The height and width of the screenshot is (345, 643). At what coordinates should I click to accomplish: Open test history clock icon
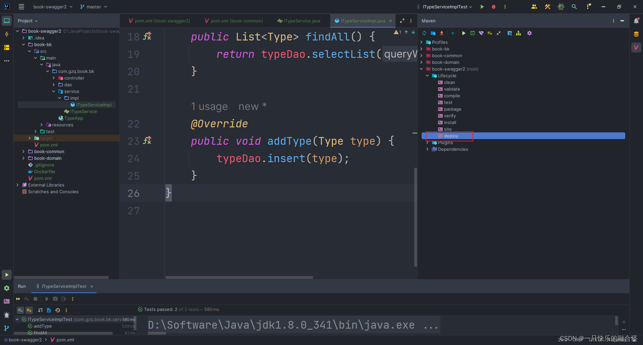point(58,310)
